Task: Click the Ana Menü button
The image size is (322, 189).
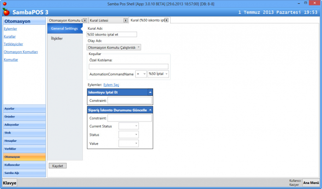Action: [311, 183]
